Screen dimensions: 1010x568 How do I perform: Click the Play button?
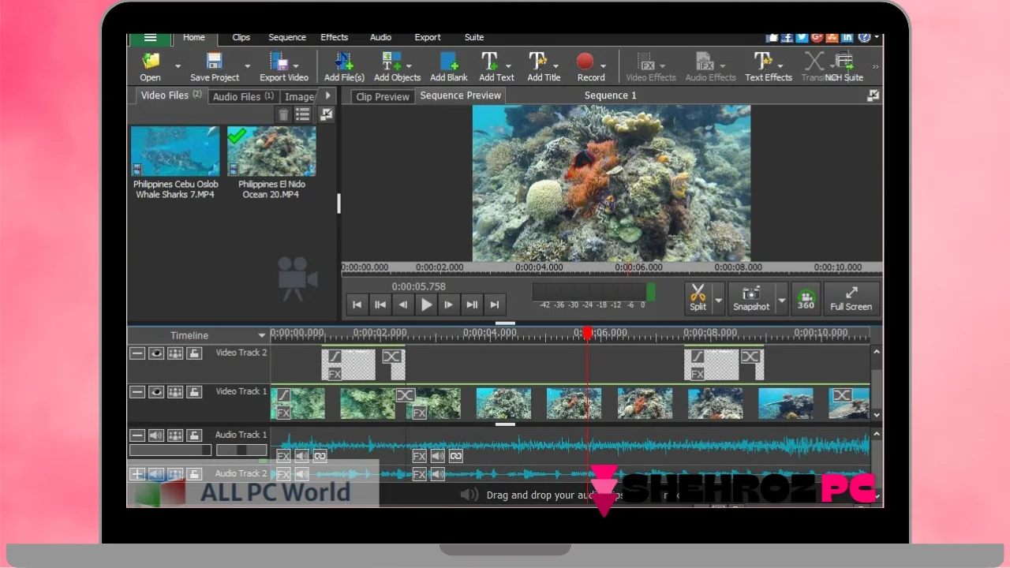pos(426,305)
